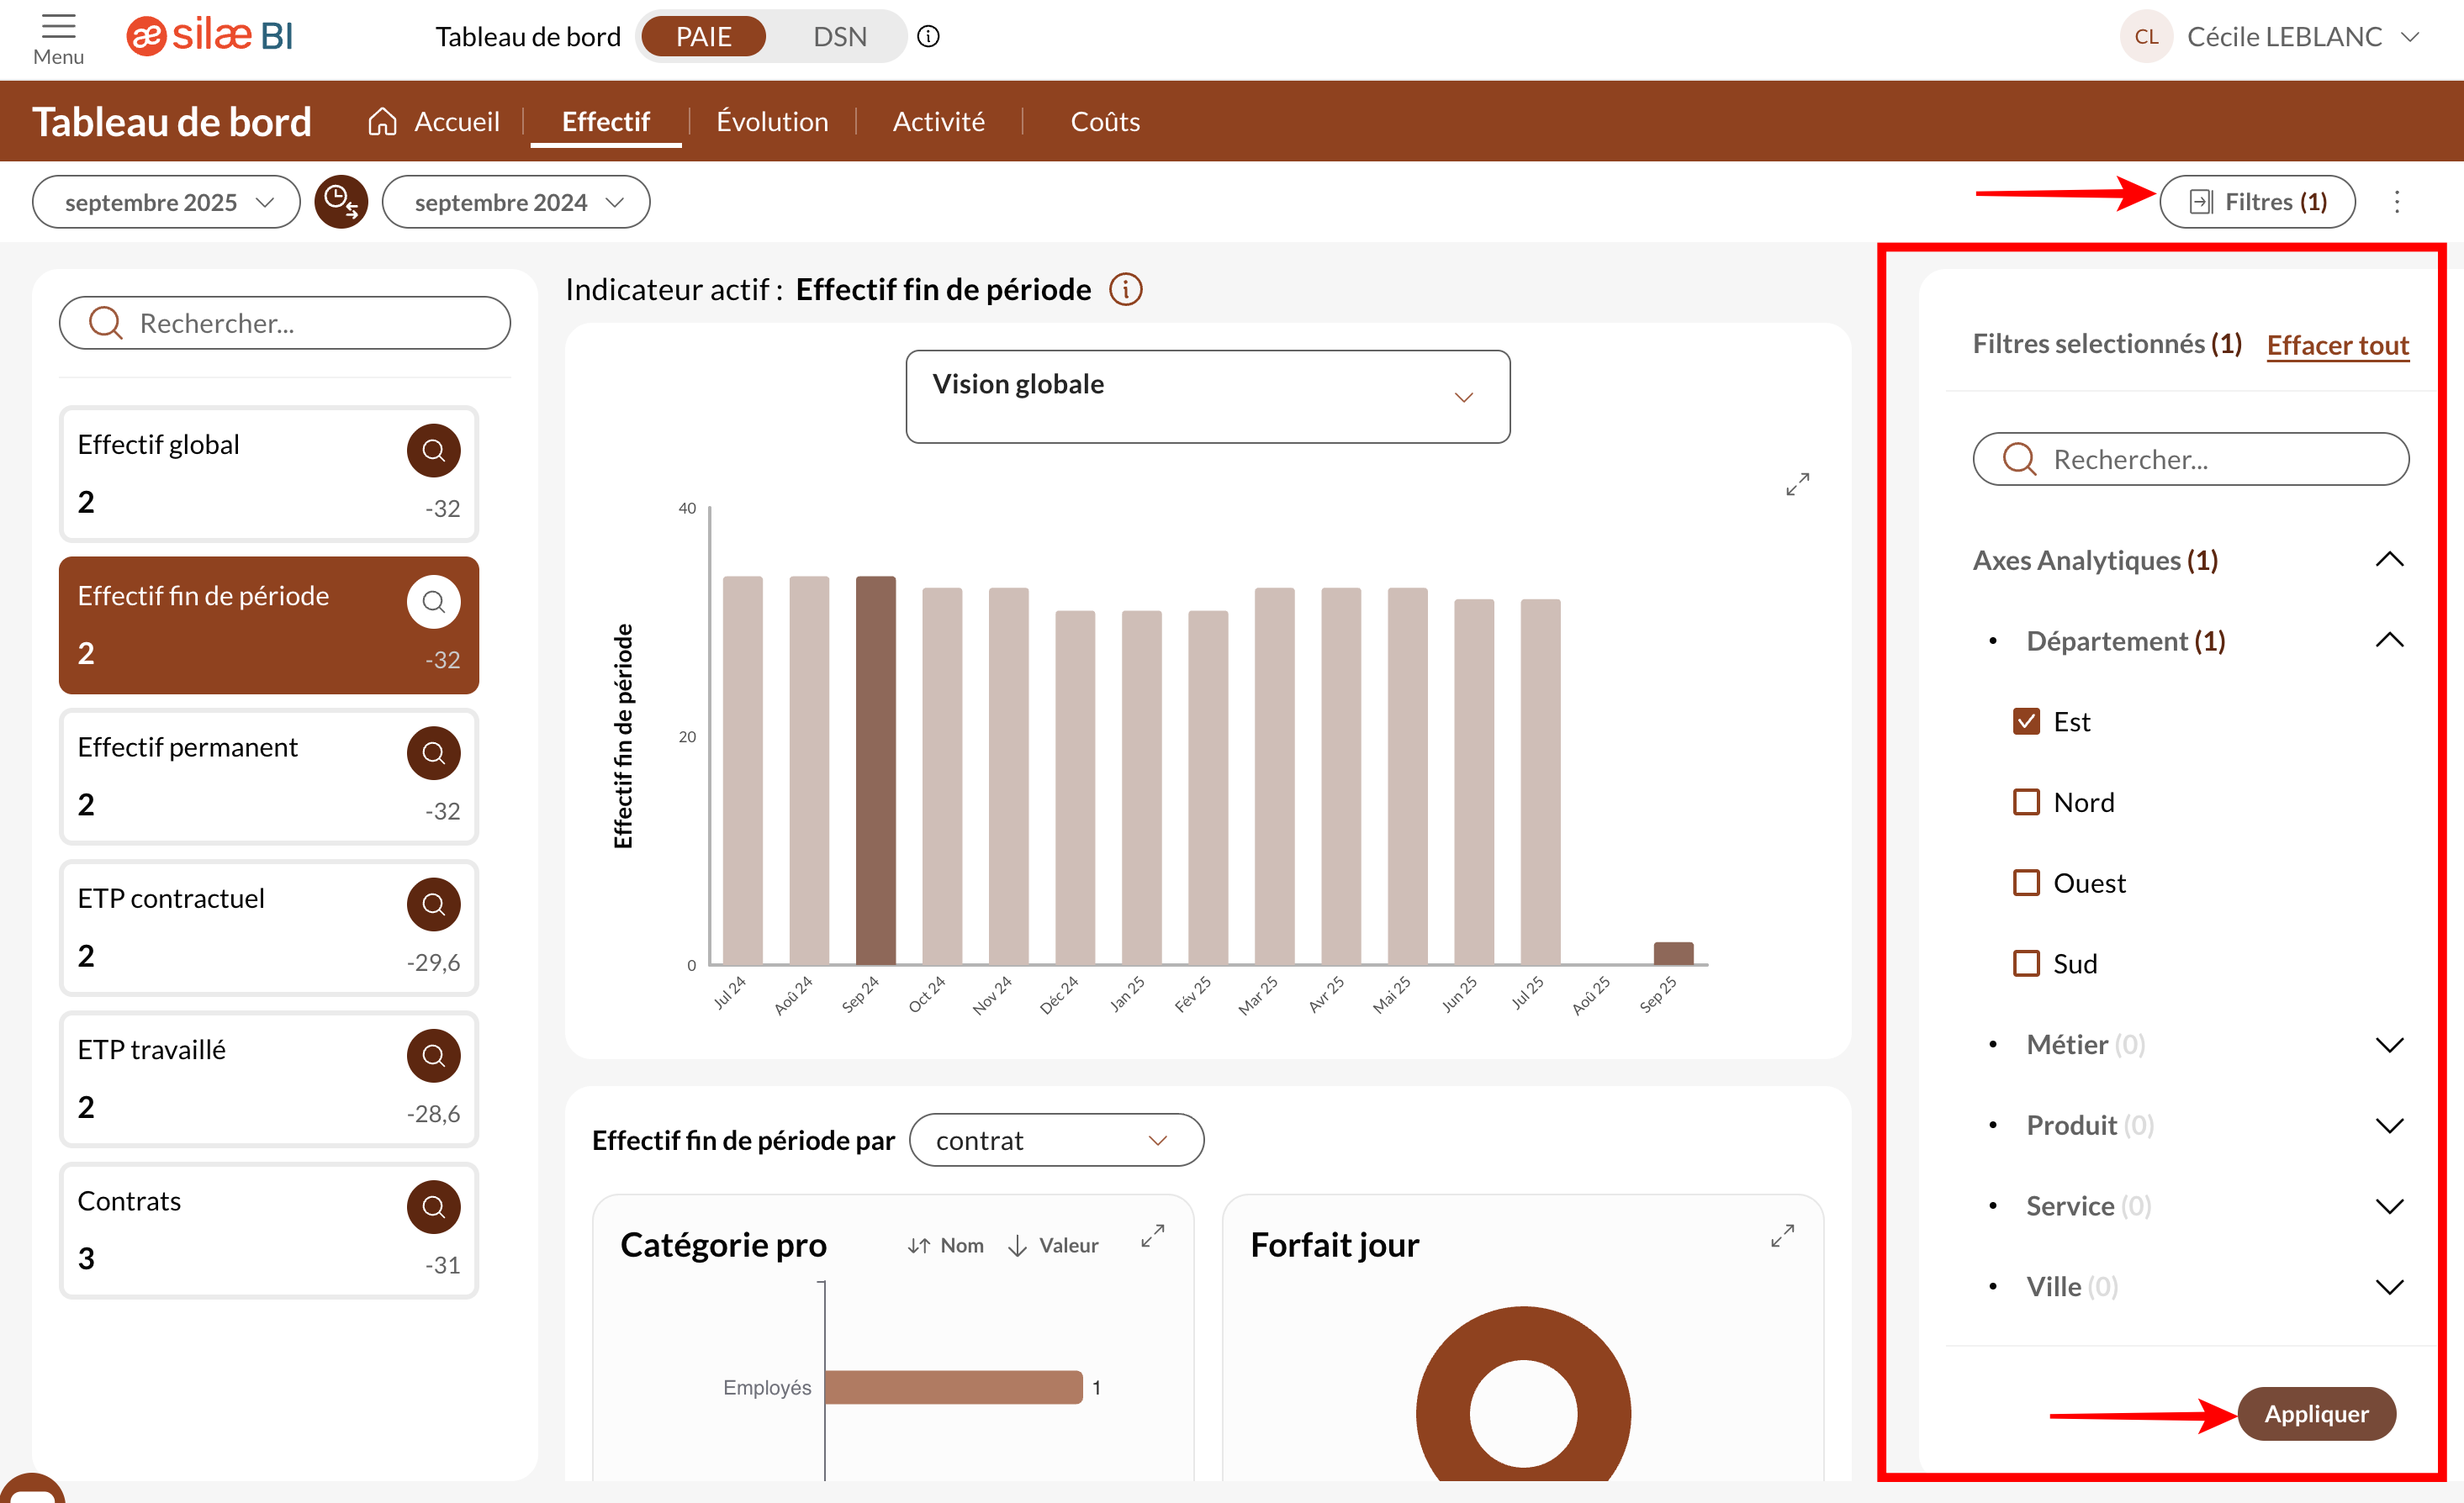Open the septembre 2025 period dropdown

tap(166, 202)
